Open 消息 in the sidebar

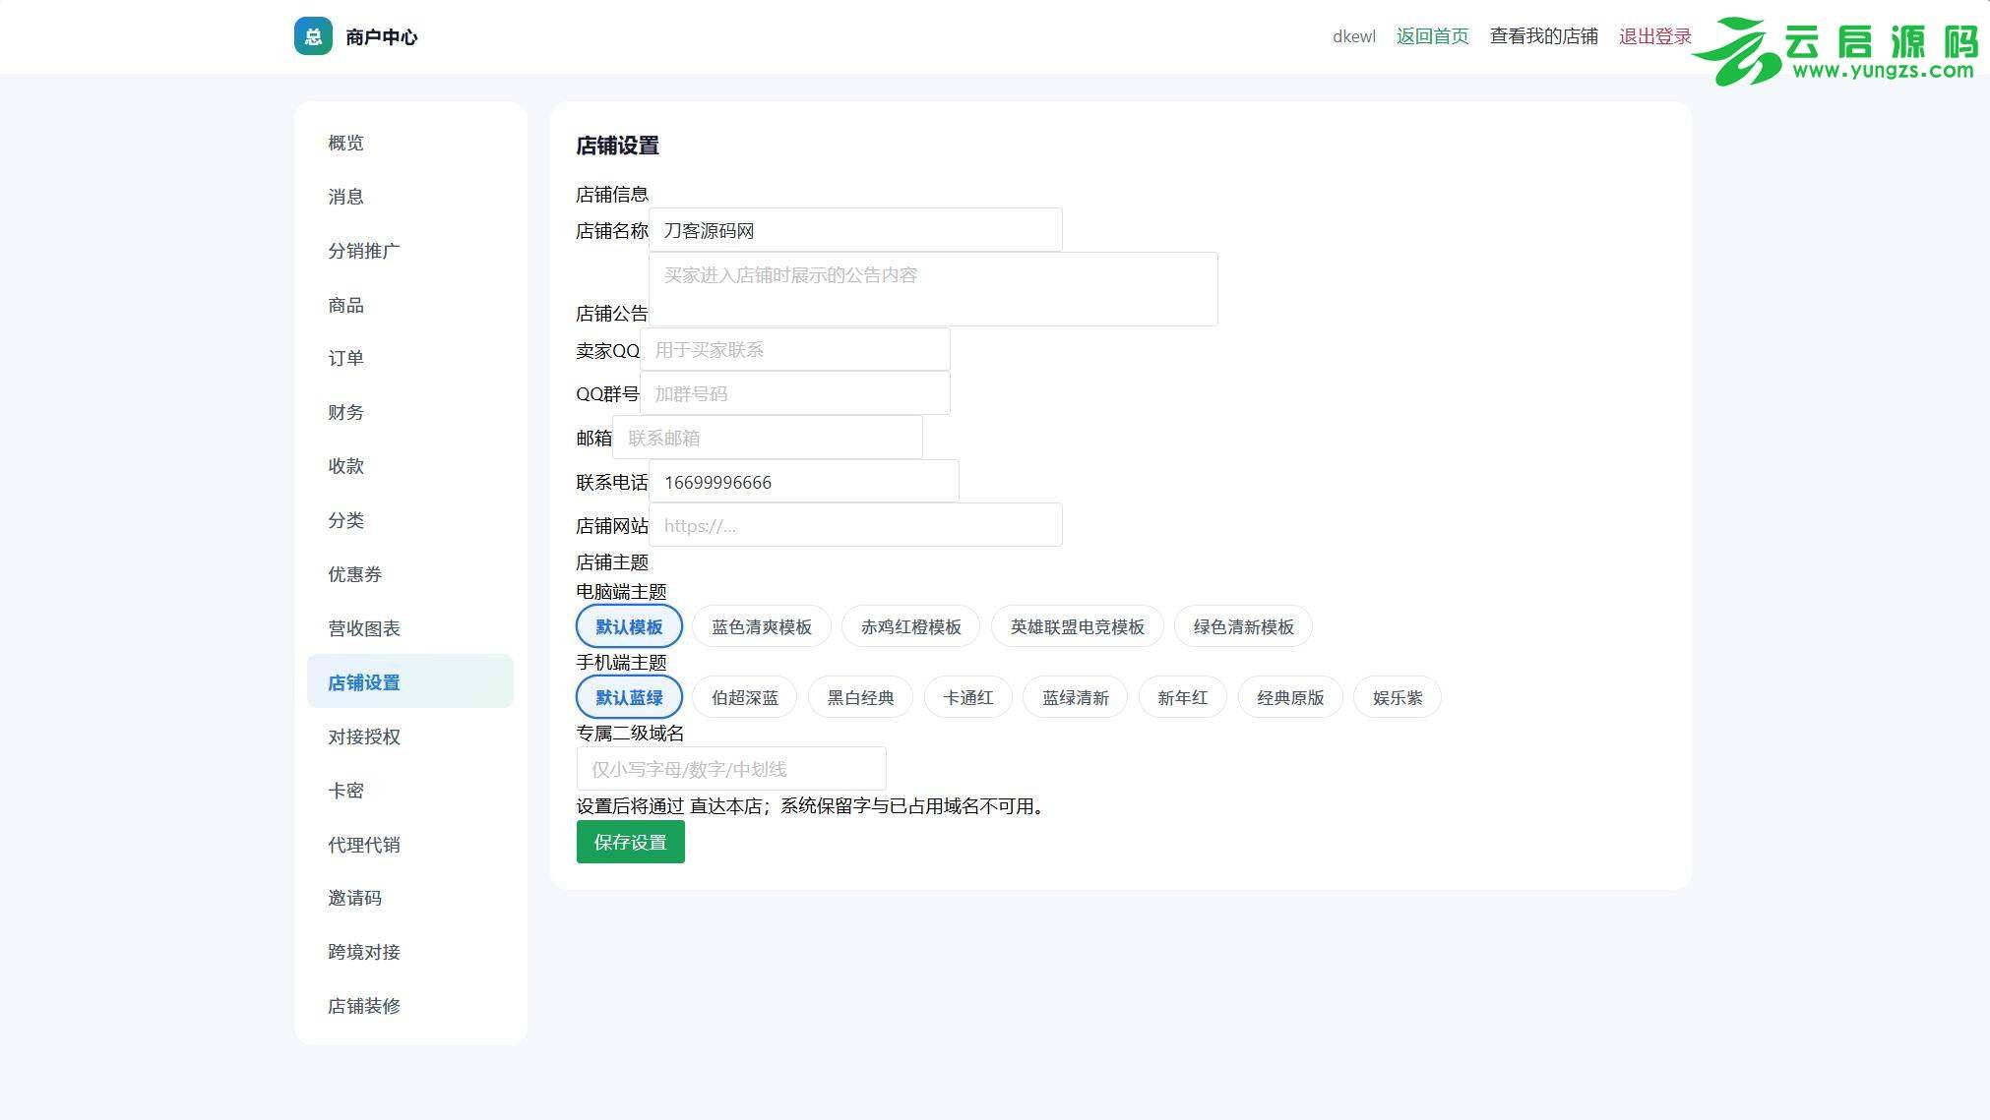[x=410, y=197]
